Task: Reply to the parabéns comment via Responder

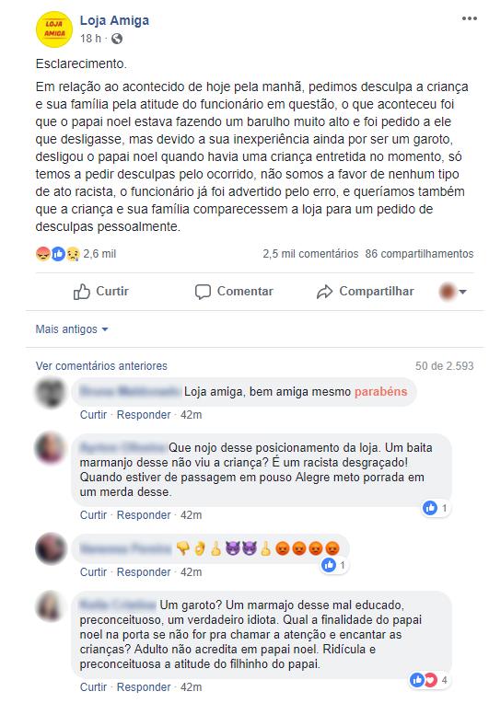Action: (144, 415)
